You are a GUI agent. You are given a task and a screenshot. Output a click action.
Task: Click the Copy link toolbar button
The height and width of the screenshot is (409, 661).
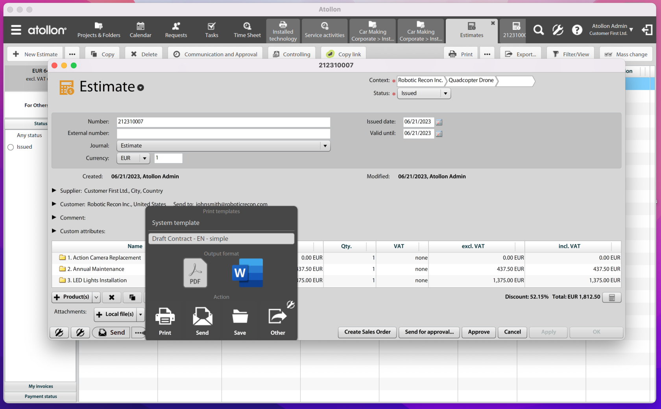(x=343, y=54)
